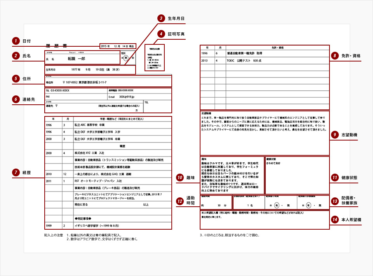Select the number 8 marker for 免許・資格
This screenshot has width=373, height=276.
pos(335,56)
